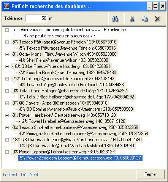Click the Tolérance input field showing 50
The image size is (168, 182).
36,18
